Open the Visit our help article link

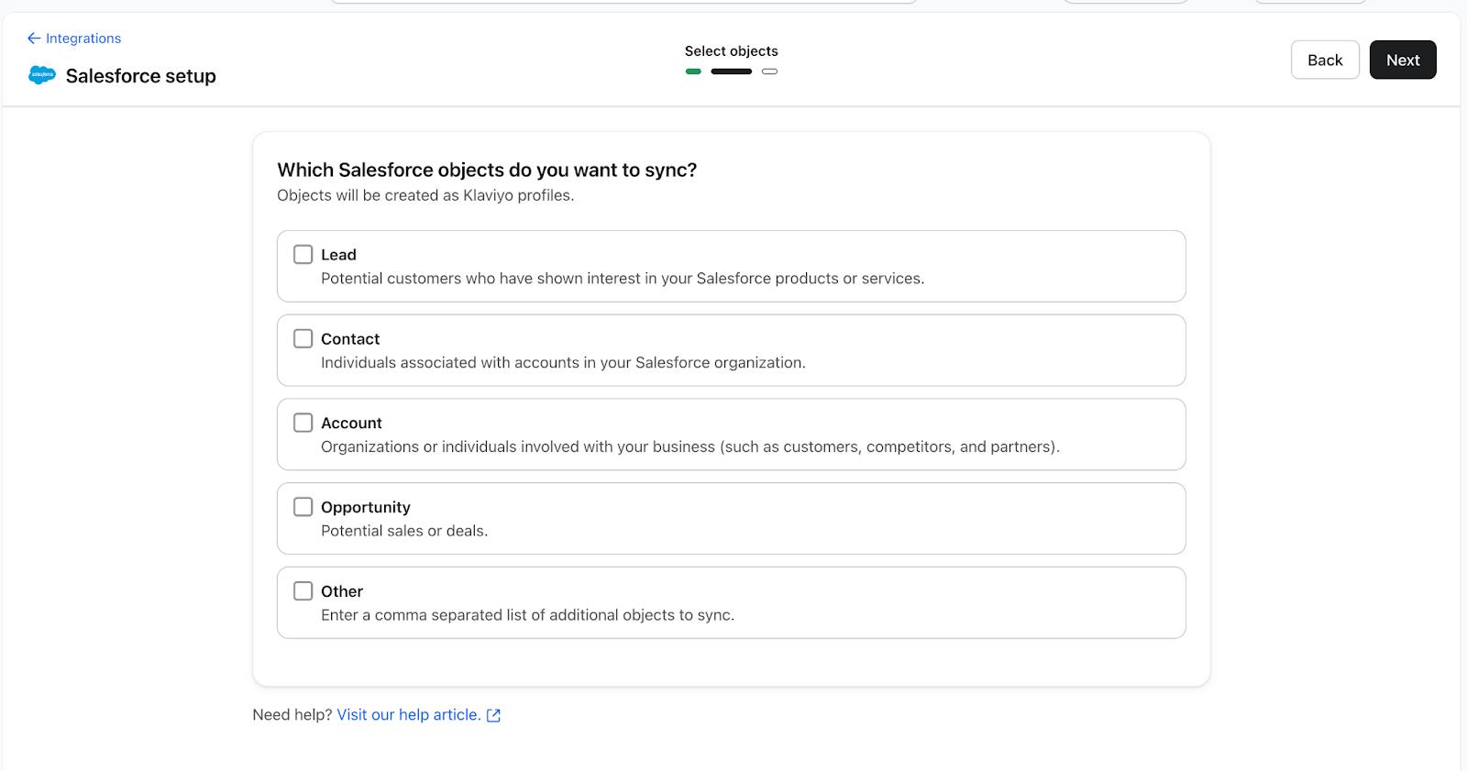409,715
